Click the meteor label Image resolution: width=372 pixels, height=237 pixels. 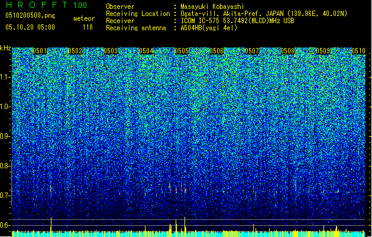84,18
